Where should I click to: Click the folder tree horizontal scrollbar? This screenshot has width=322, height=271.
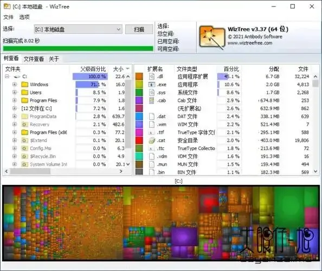[30, 171]
